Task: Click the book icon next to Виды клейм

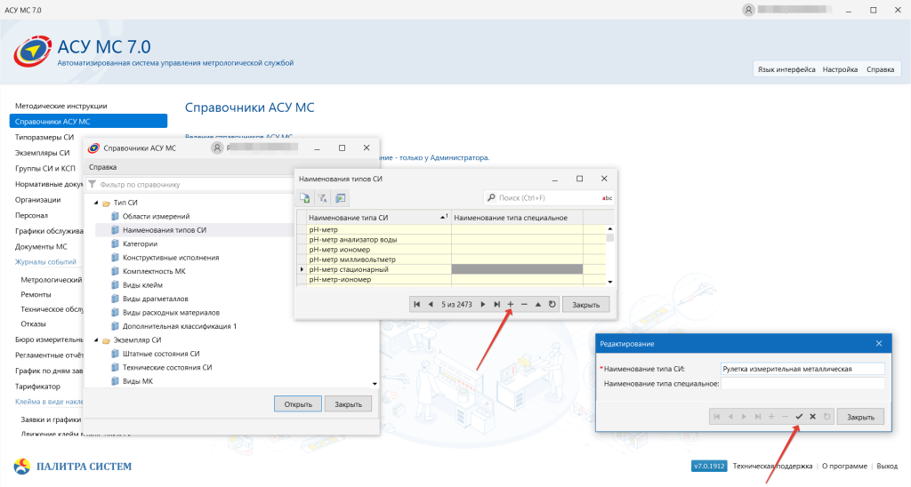Action: point(115,285)
